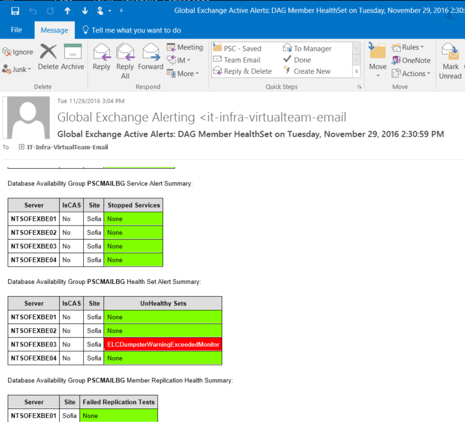Click Reply All icon
Screen dimensions: 465x422
pos(125,59)
